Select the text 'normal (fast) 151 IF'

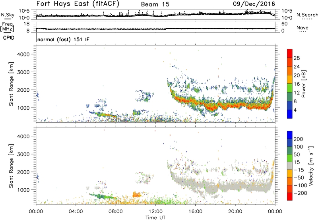coord(63,39)
